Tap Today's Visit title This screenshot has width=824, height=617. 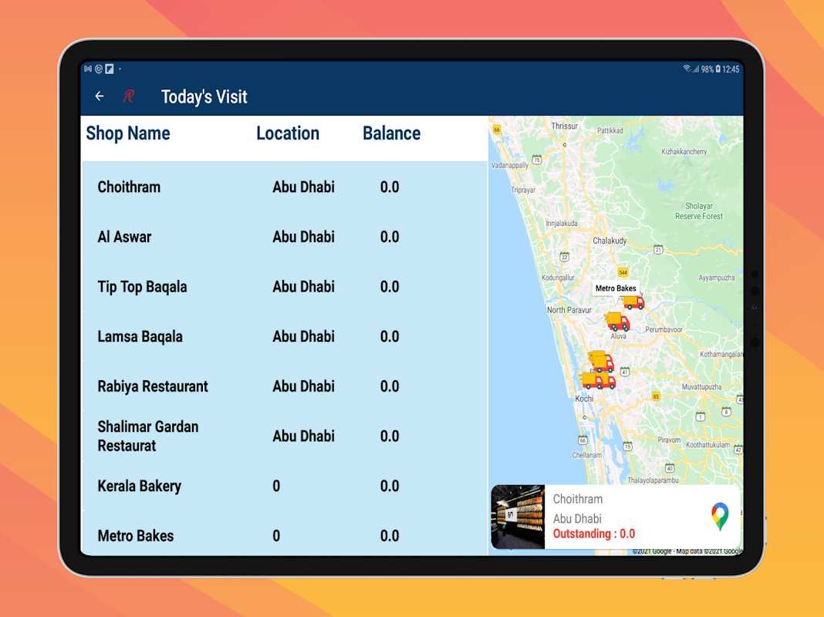coord(204,96)
